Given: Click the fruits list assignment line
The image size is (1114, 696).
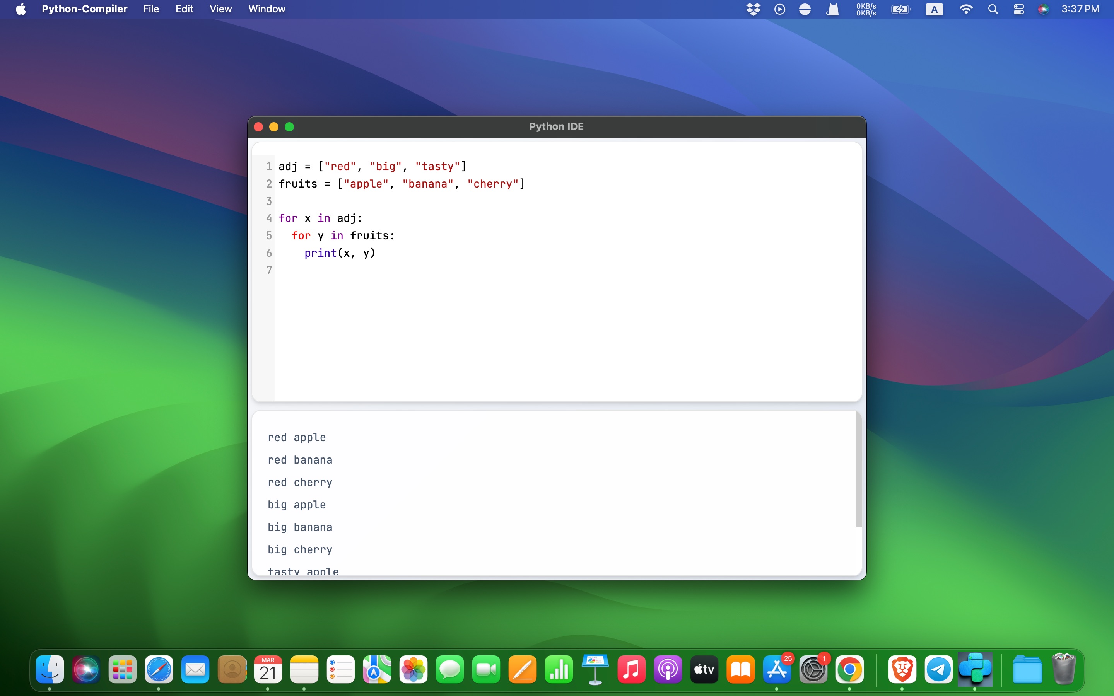Looking at the screenshot, I should (402, 184).
